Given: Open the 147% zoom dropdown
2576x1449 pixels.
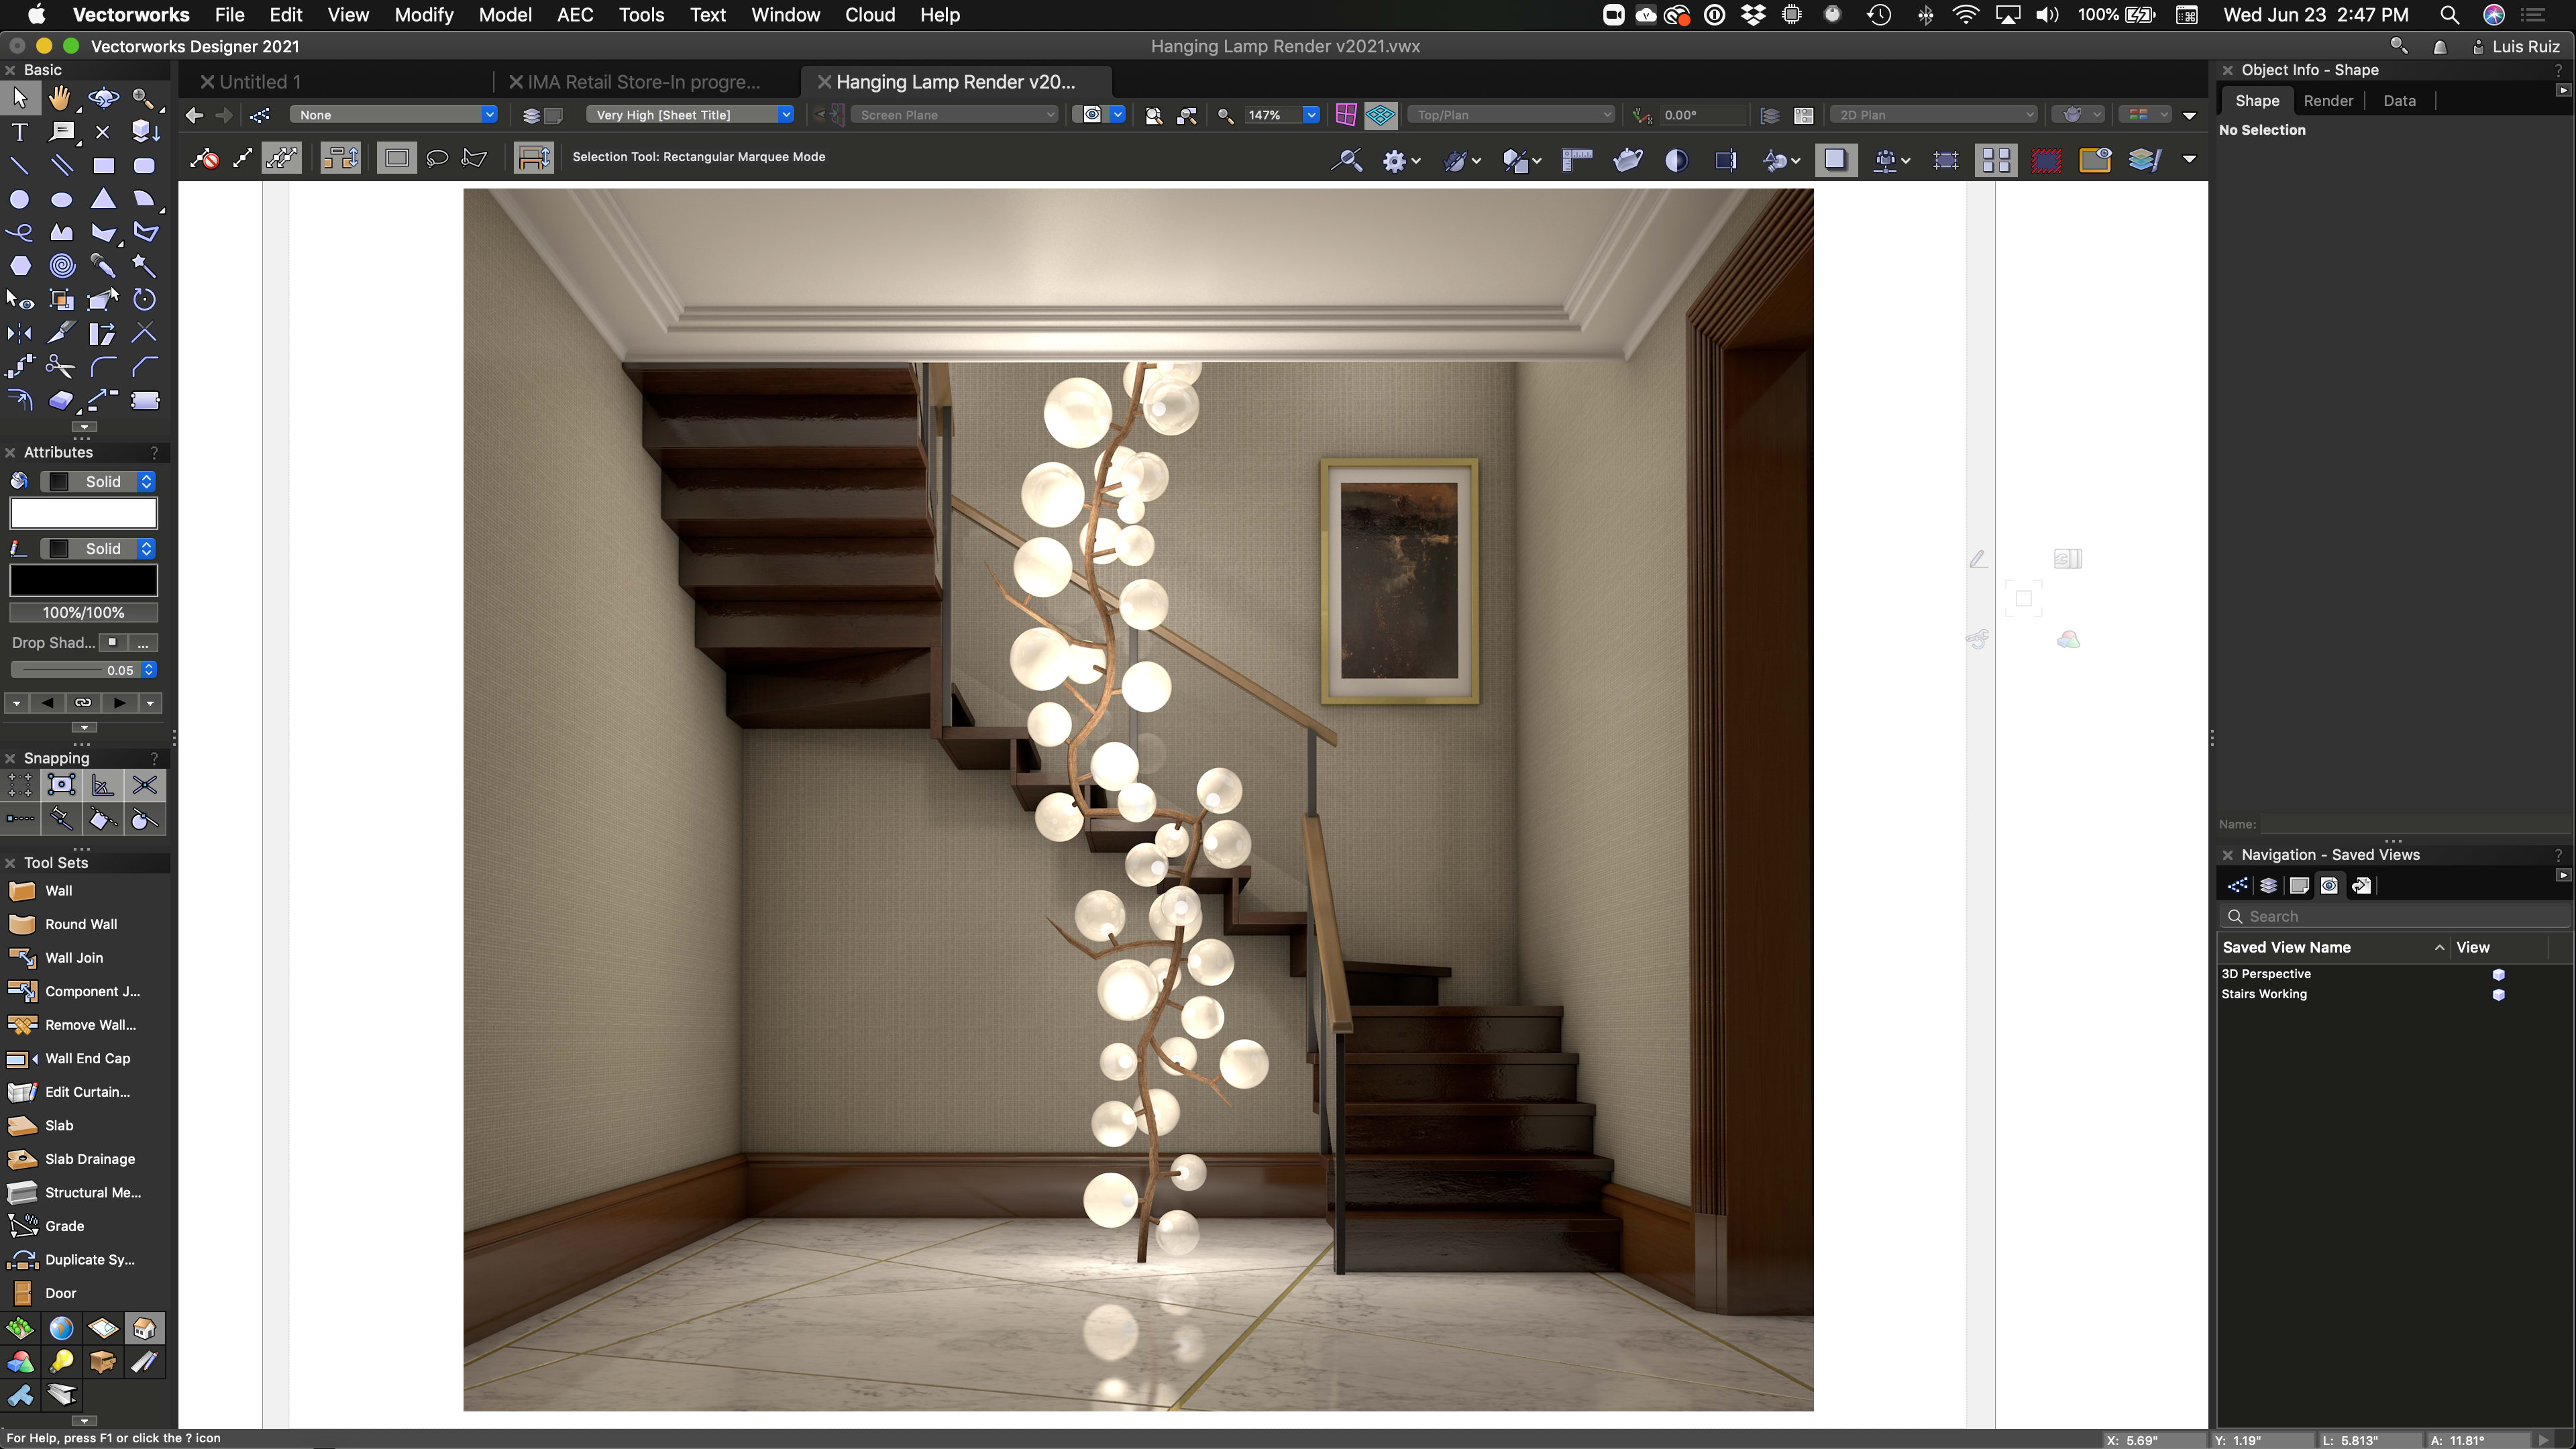Looking at the screenshot, I should click(1310, 115).
